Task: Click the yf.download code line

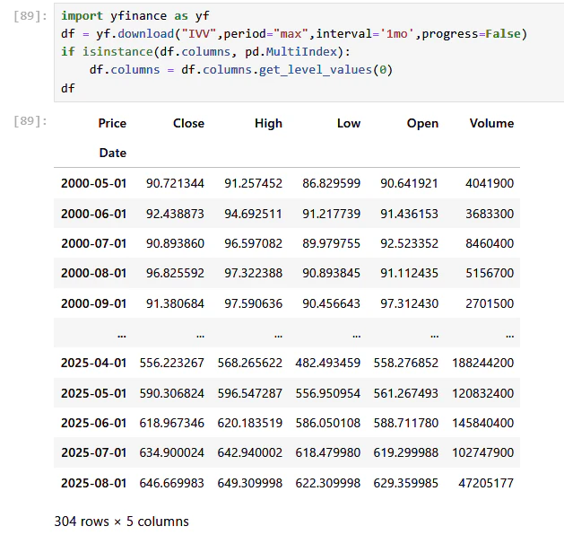Action: (x=294, y=34)
